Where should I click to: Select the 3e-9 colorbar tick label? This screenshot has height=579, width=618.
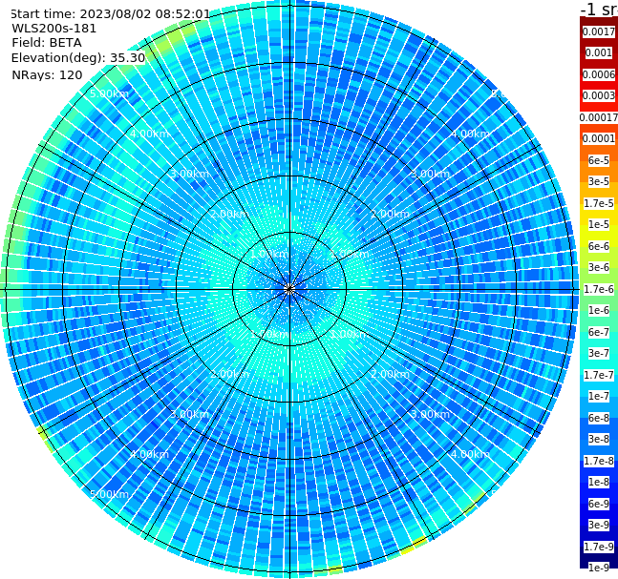[x=599, y=525]
